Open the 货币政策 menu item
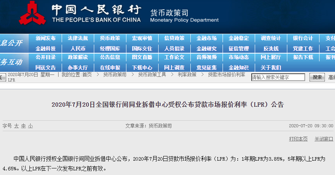Screen dimensions: 335x175 (110, 38)
